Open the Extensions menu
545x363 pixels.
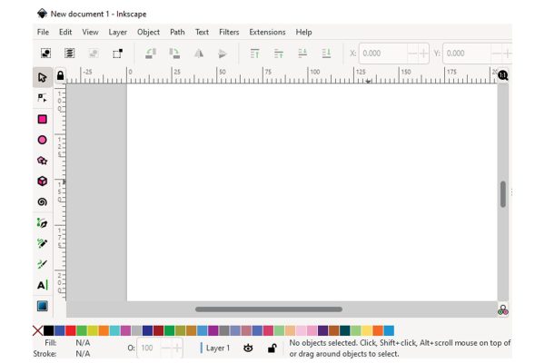click(x=267, y=32)
